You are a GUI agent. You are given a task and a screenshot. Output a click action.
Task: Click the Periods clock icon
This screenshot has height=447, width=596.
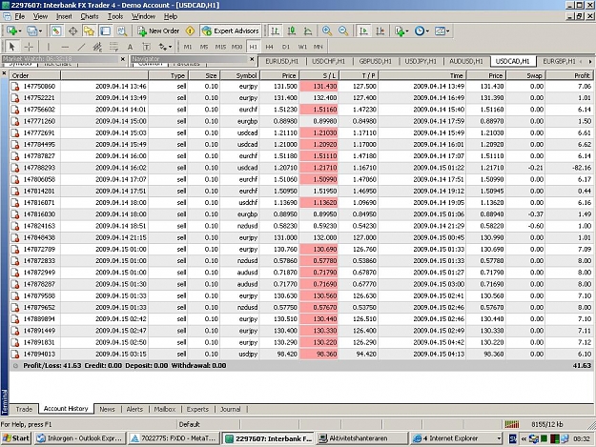coord(420,31)
